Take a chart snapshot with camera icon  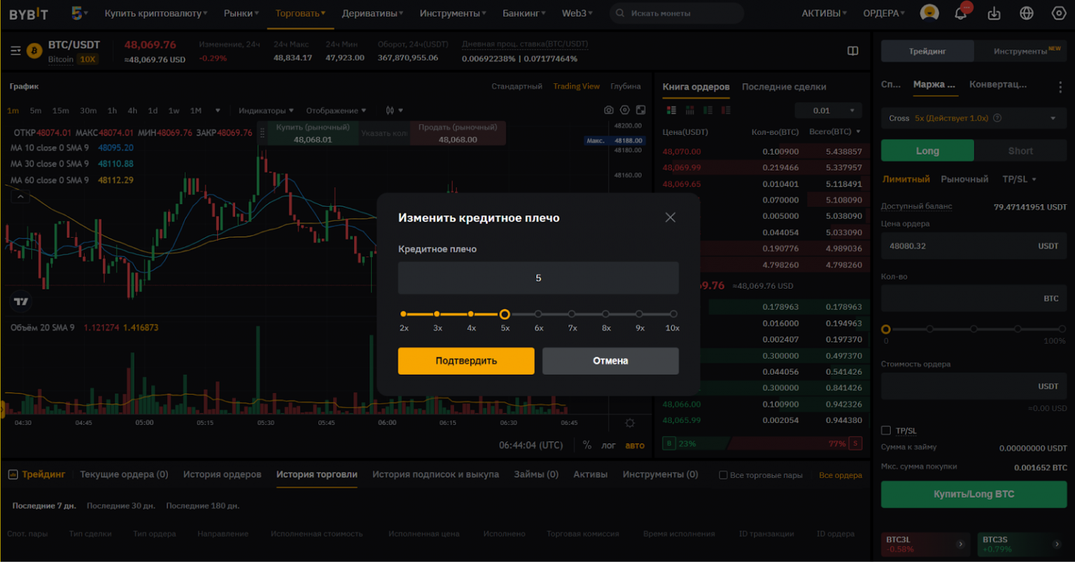coord(609,110)
